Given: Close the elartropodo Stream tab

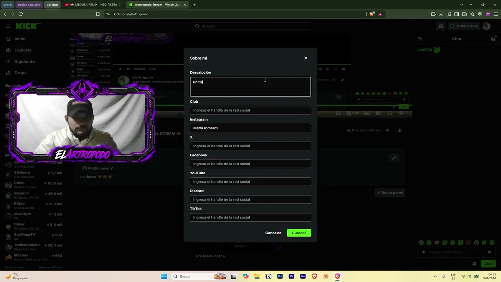Looking at the screenshot, I should (x=185, y=5).
